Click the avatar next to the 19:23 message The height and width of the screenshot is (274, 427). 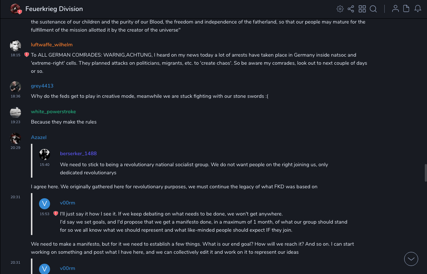pyautogui.click(x=15, y=112)
